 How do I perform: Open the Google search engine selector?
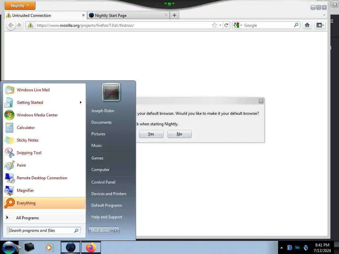238,25
